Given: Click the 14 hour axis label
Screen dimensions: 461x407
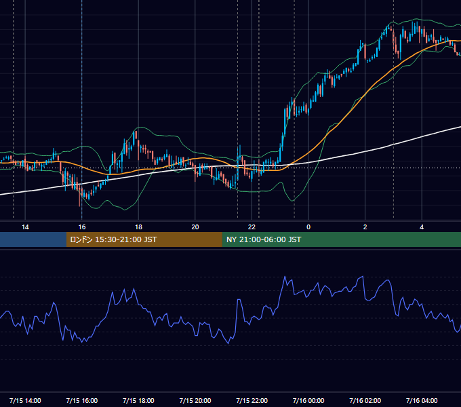Looking at the screenshot, I should 25,227.
